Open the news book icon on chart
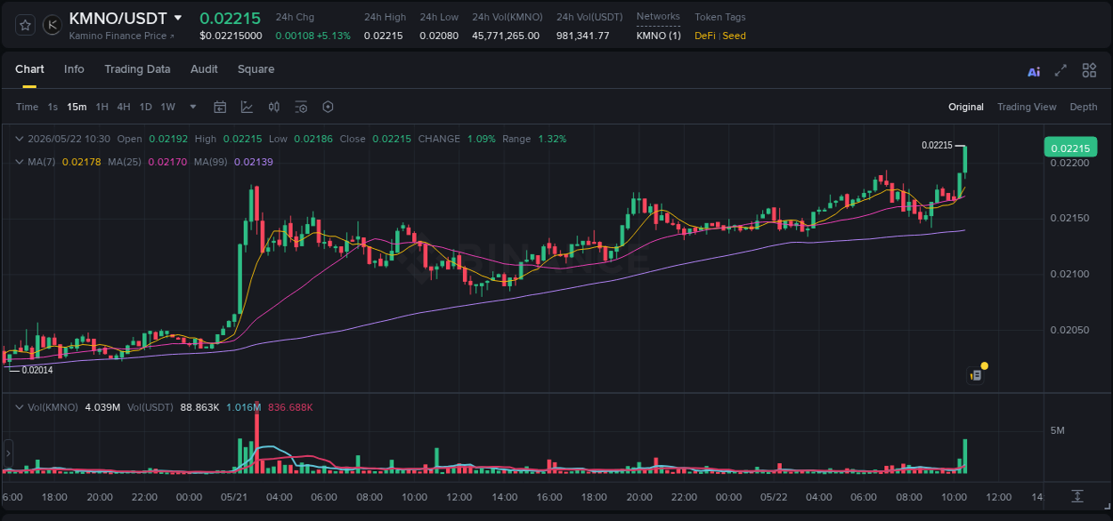 [975, 375]
